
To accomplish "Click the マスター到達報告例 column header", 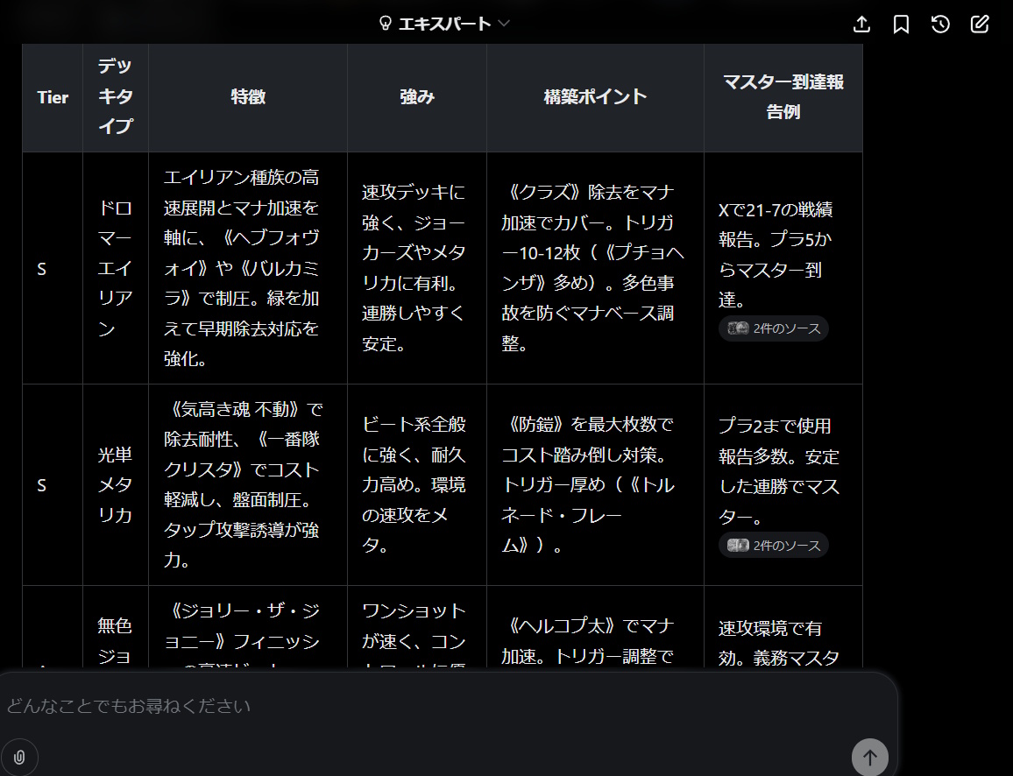I will [x=783, y=97].
